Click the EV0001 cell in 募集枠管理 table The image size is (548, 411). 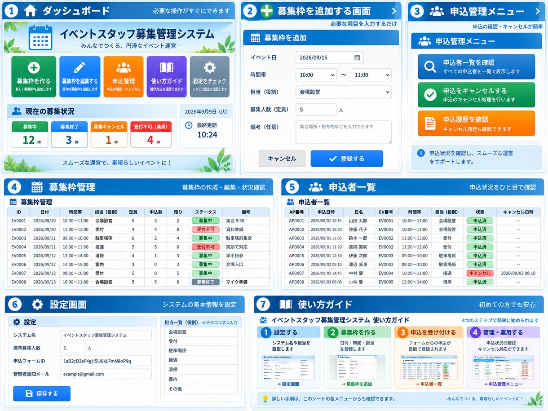tap(19, 221)
